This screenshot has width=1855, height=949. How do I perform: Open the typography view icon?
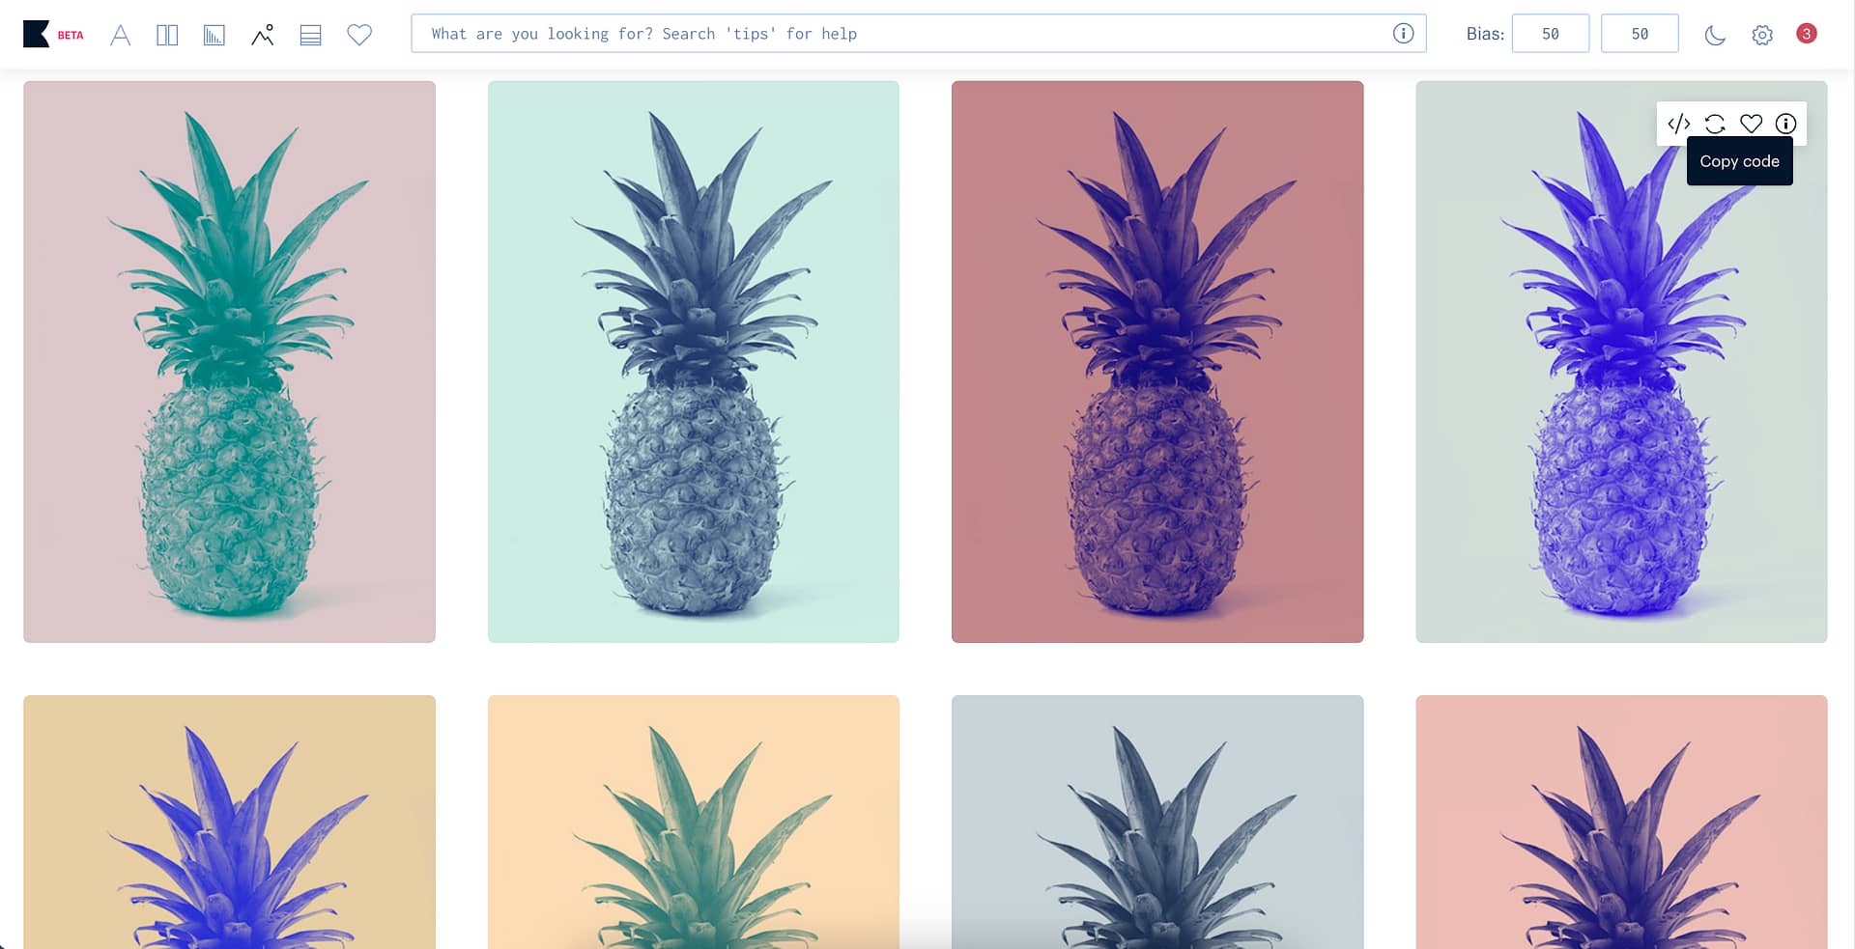pyautogui.click(x=120, y=35)
